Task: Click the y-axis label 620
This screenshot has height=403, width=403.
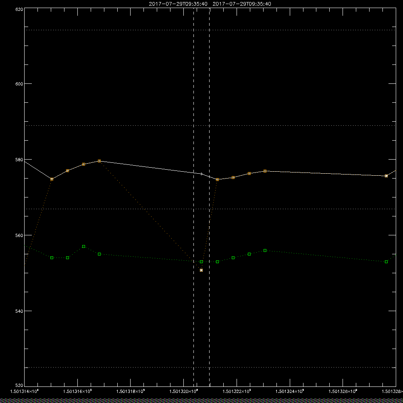Action: [19, 9]
